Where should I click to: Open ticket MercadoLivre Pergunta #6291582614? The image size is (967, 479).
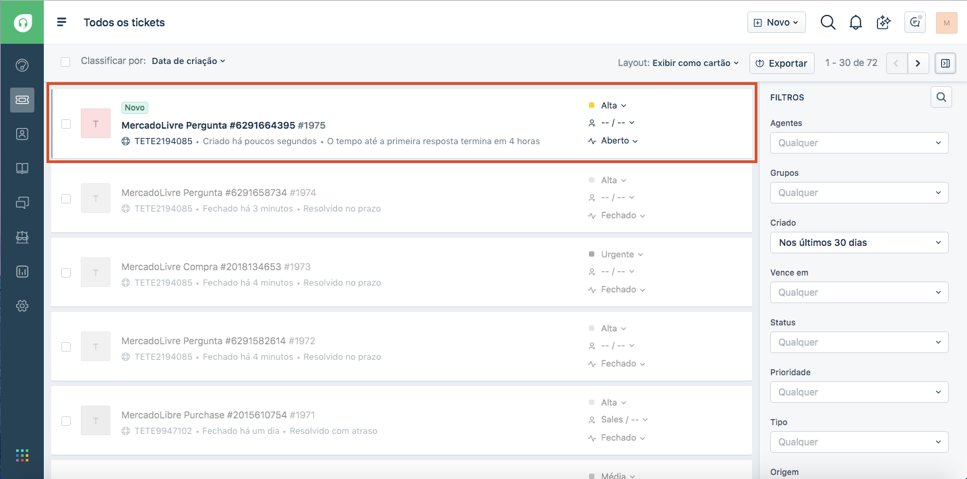click(204, 341)
